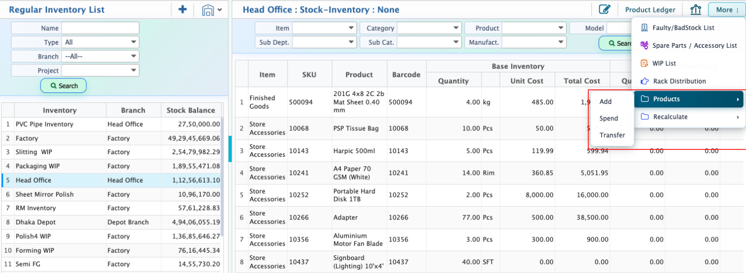746x273 pixels.
Task: Click the Name input field
Action: pyautogui.click(x=101, y=28)
